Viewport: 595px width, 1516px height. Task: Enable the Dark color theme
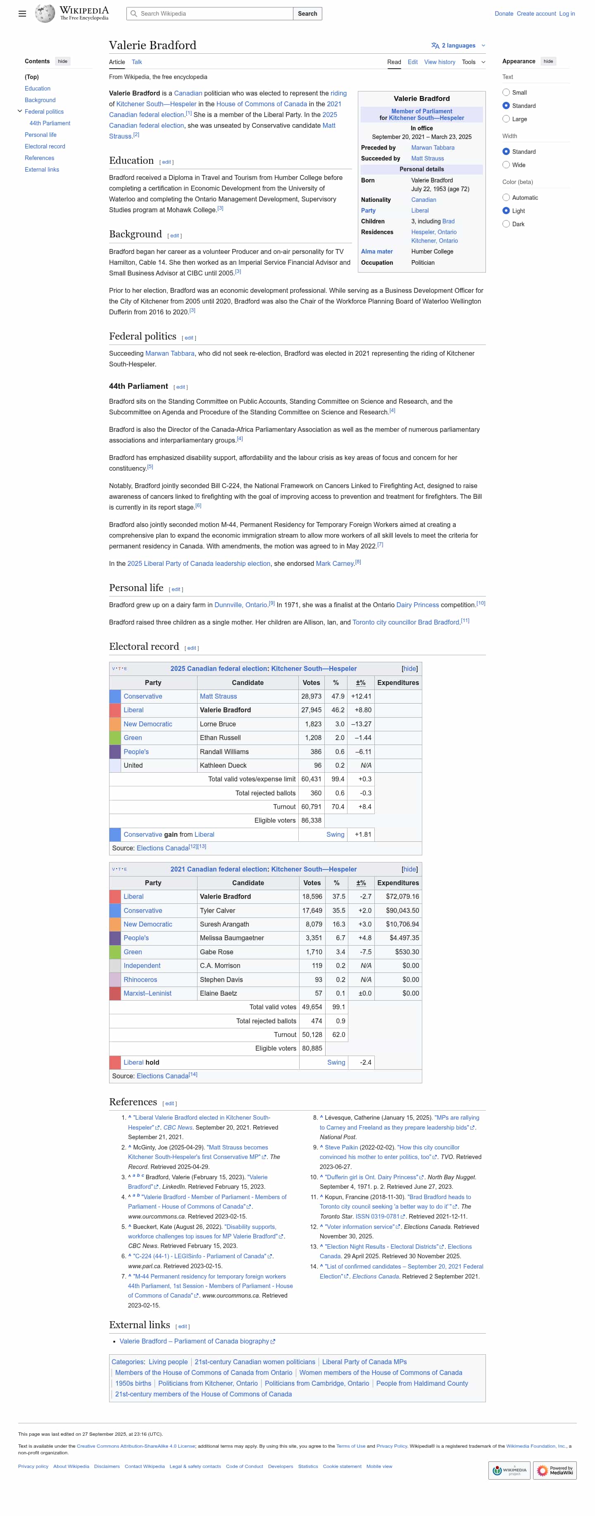click(x=506, y=224)
